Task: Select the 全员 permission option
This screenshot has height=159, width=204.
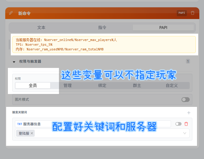Action: [33, 86]
